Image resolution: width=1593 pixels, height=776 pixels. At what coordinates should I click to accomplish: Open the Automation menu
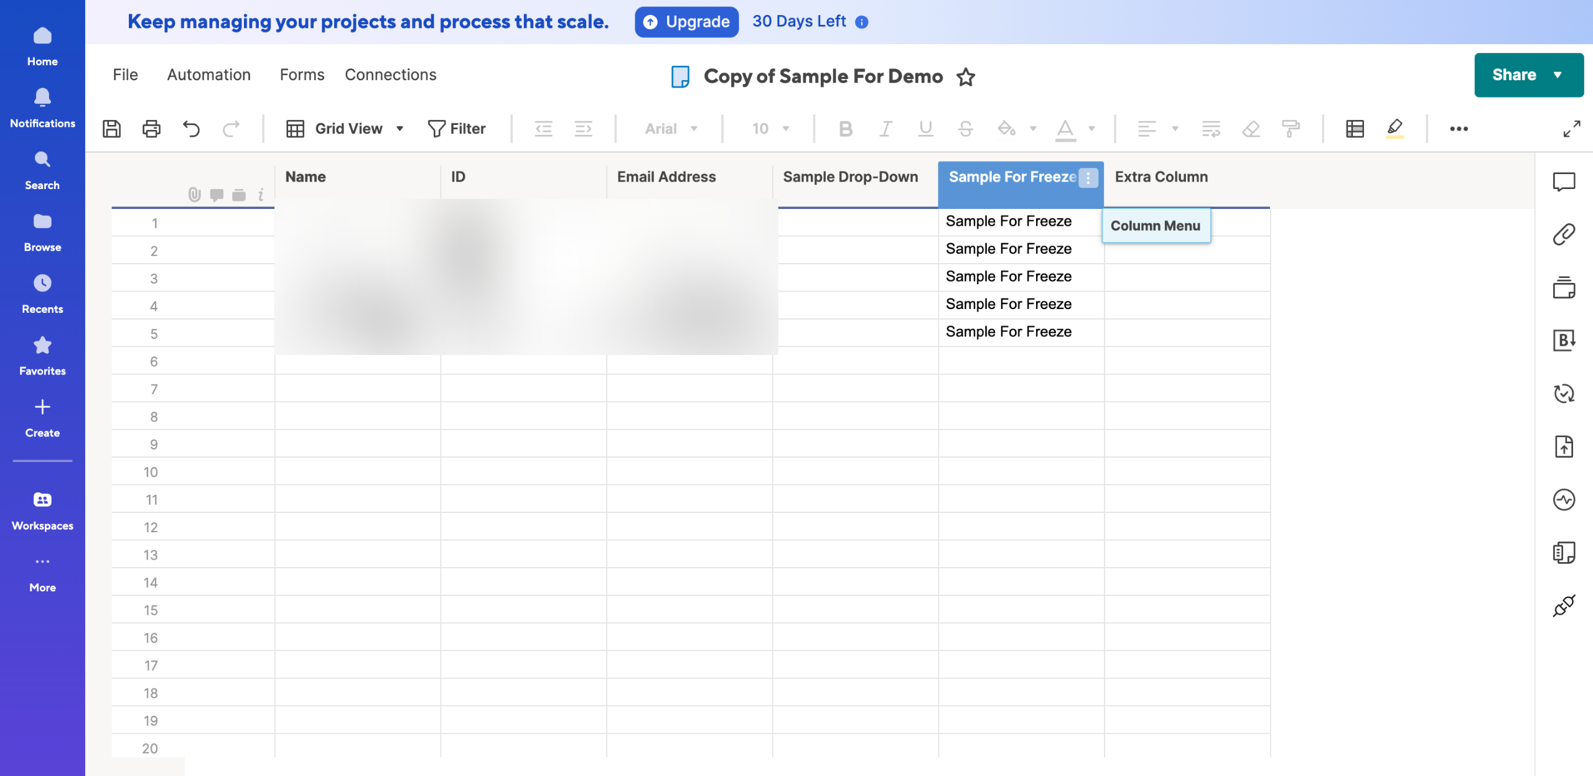[208, 75]
